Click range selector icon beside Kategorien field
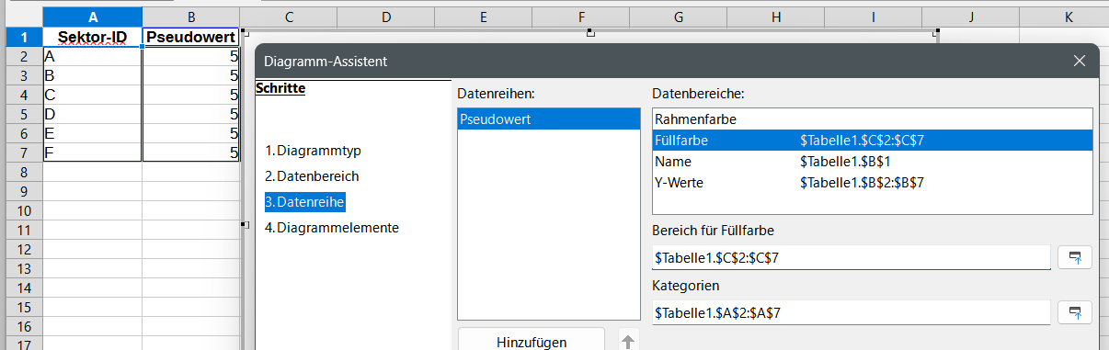Image resolution: width=1109 pixels, height=350 pixels. [1074, 312]
